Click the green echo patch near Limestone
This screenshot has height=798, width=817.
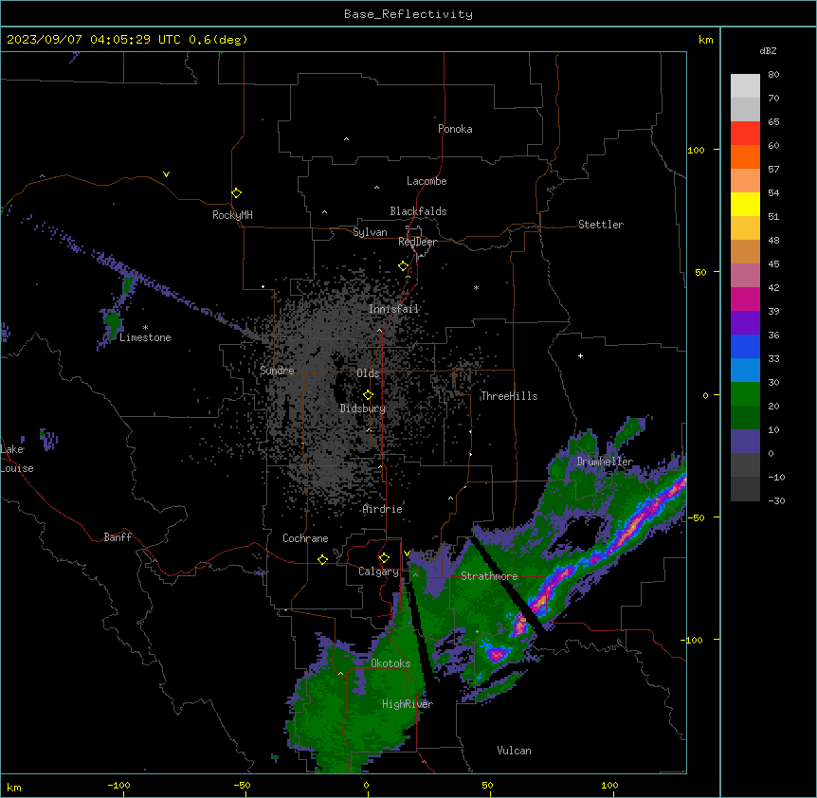[112, 321]
